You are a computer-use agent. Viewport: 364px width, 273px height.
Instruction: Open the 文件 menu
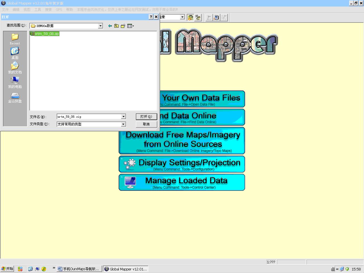tap(5, 9)
